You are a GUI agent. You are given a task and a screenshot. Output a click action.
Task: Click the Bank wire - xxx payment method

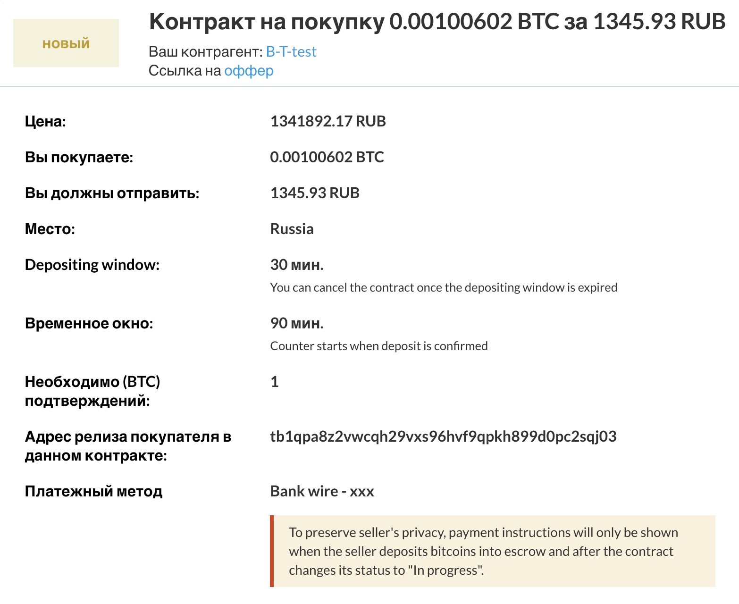pyautogui.click(x=322, y=491)
